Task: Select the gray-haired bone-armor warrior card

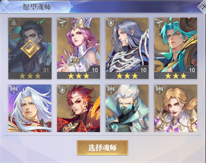Action: 127,48
